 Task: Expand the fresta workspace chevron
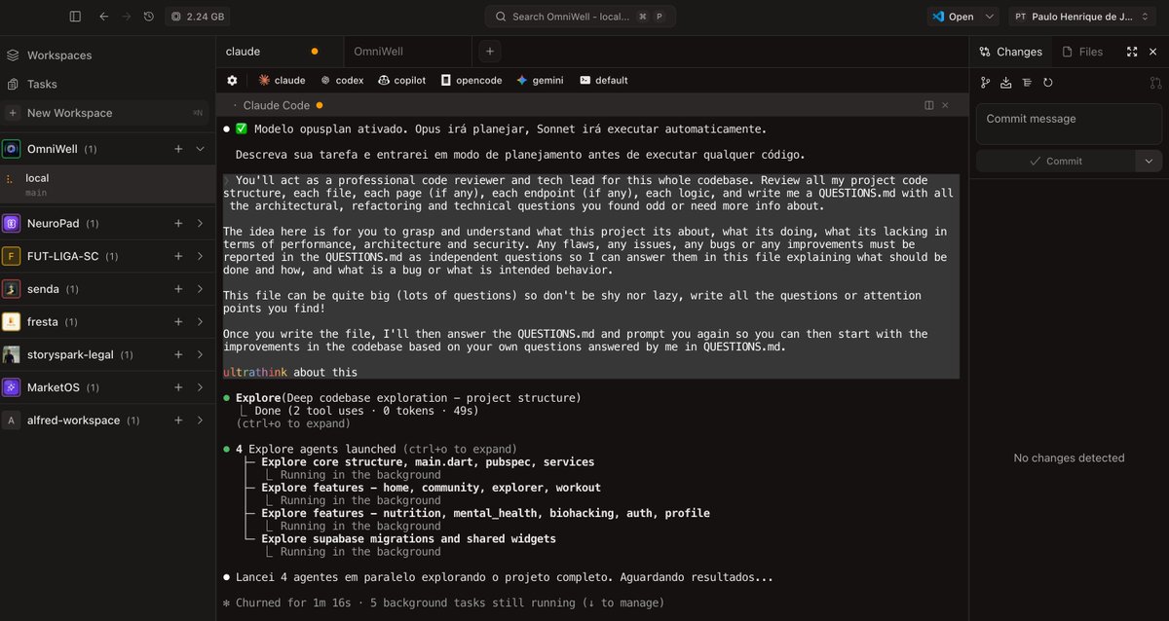tap(200, 321)
